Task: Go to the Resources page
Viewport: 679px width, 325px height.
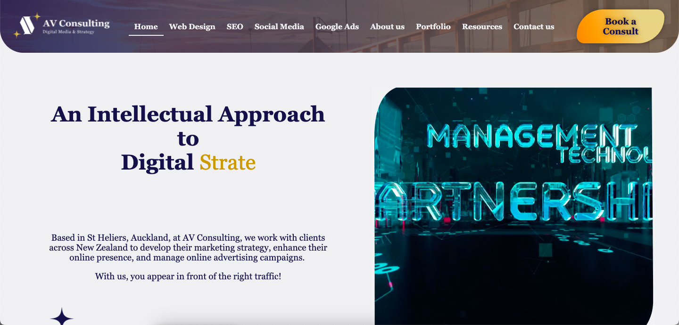Action: pyautogui.click(x=482, y=27)
